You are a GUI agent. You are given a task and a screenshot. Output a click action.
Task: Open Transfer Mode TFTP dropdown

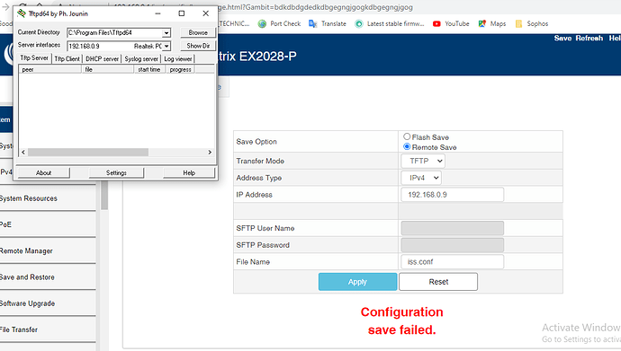coord(423,161)
